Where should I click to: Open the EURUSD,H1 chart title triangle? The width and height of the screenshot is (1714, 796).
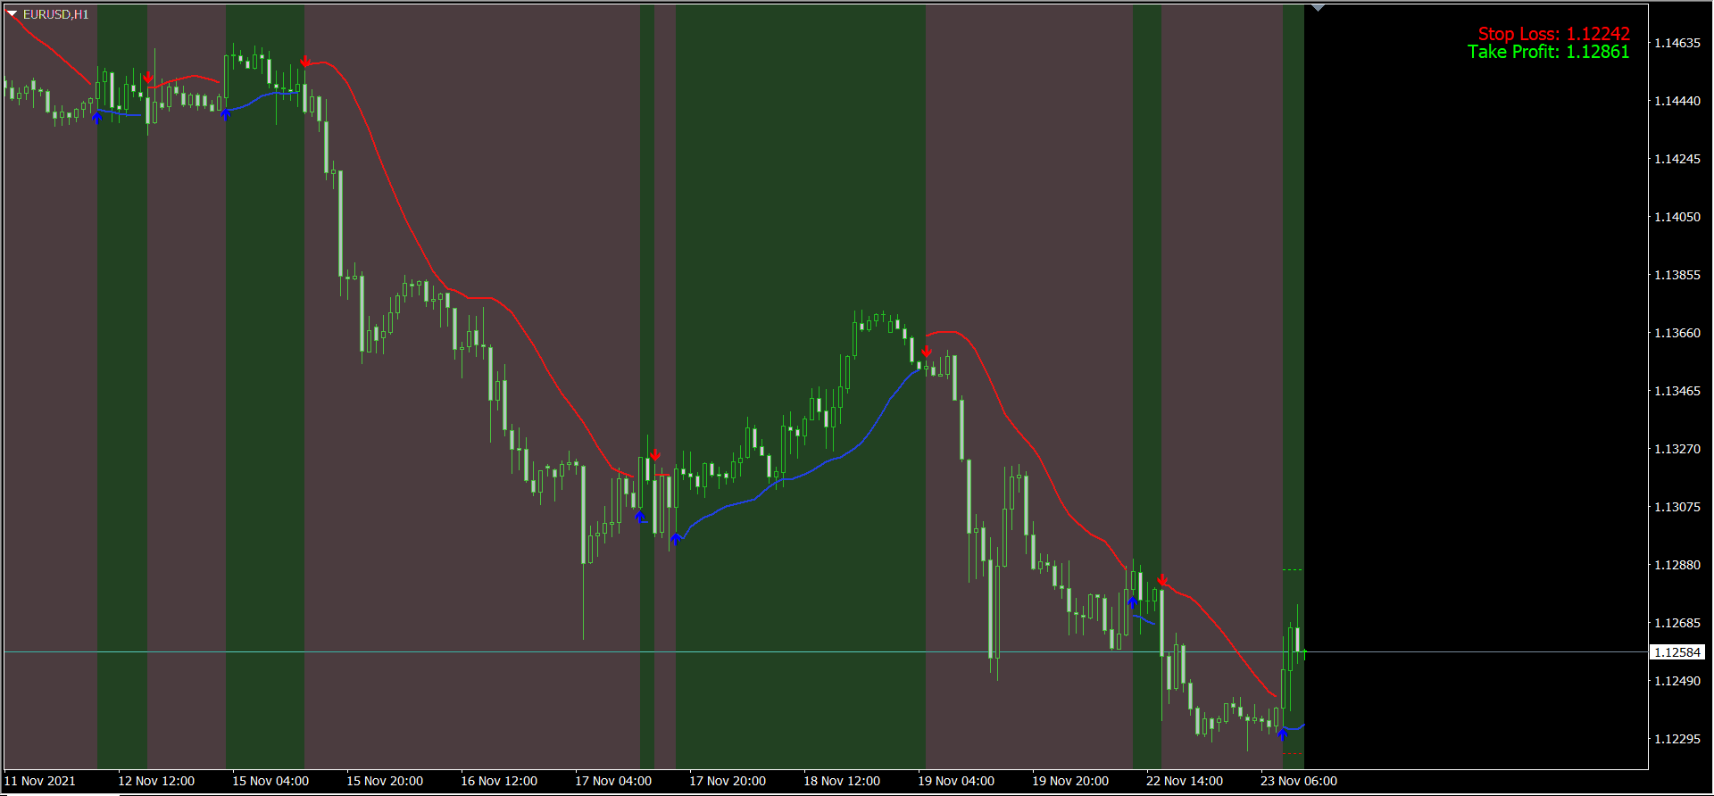tap(12, 14)
